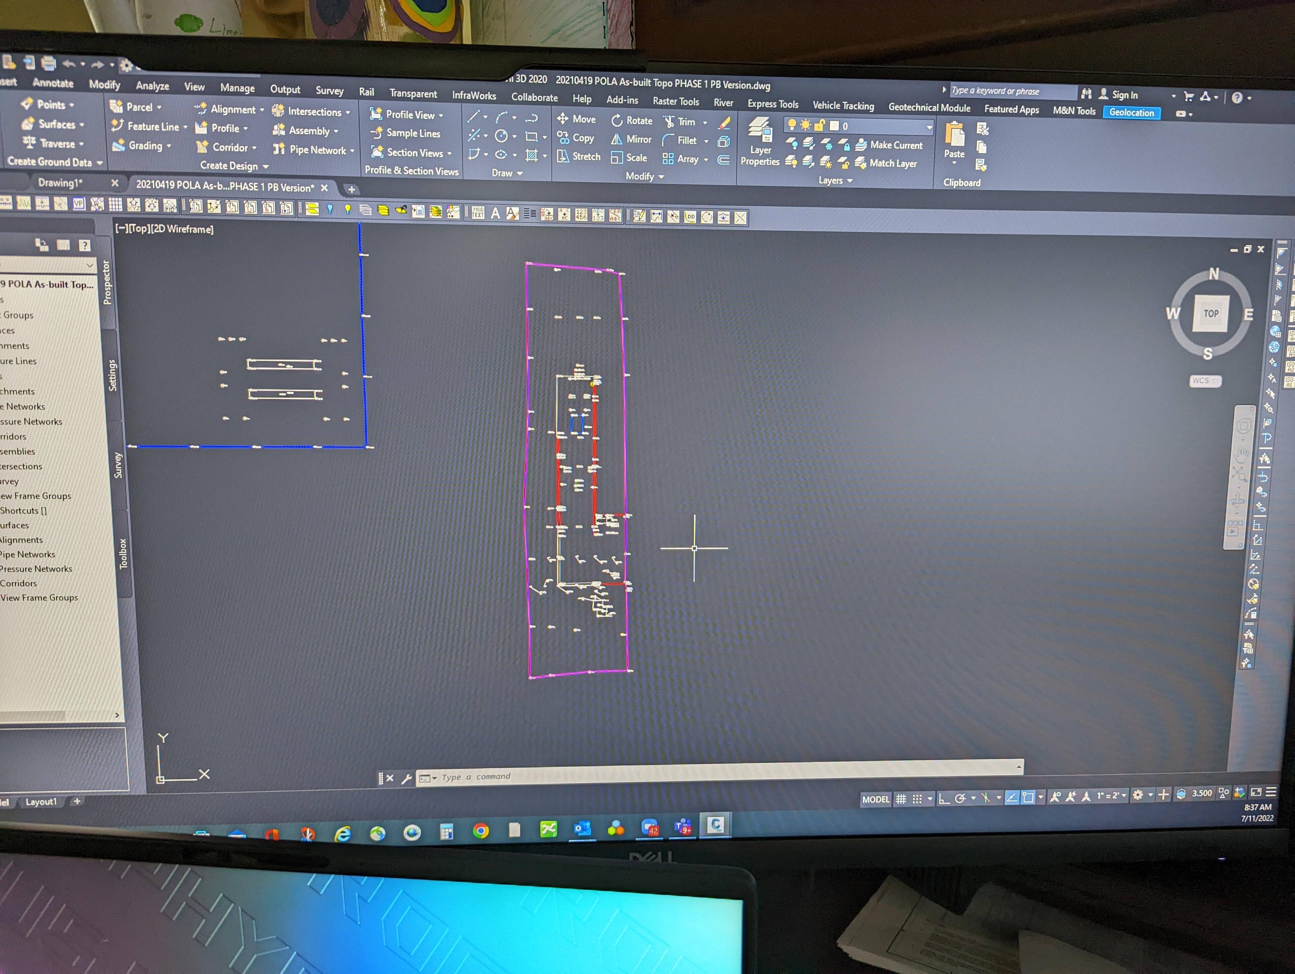Toggle Ortho mode in status bar
The width and height of the screenshot is (1295, 974).
[944, 798]
